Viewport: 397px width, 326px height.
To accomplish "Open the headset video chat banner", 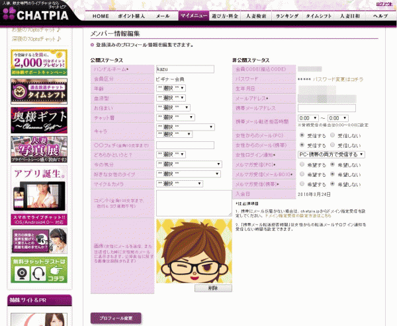I will 39,241.
